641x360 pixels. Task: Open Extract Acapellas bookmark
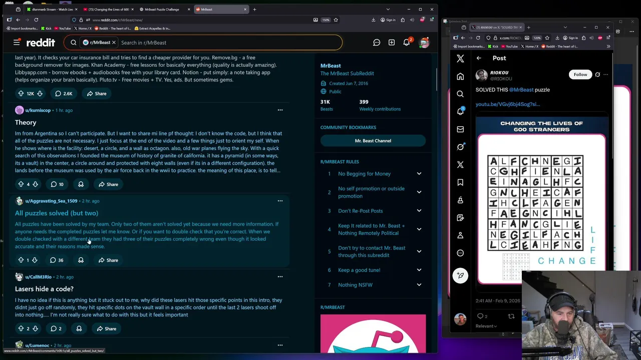click(x=152, y=28)
